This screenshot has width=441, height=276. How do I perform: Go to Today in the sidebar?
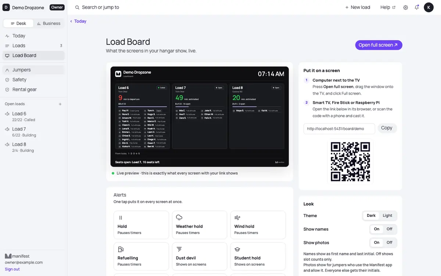point(33,36)
